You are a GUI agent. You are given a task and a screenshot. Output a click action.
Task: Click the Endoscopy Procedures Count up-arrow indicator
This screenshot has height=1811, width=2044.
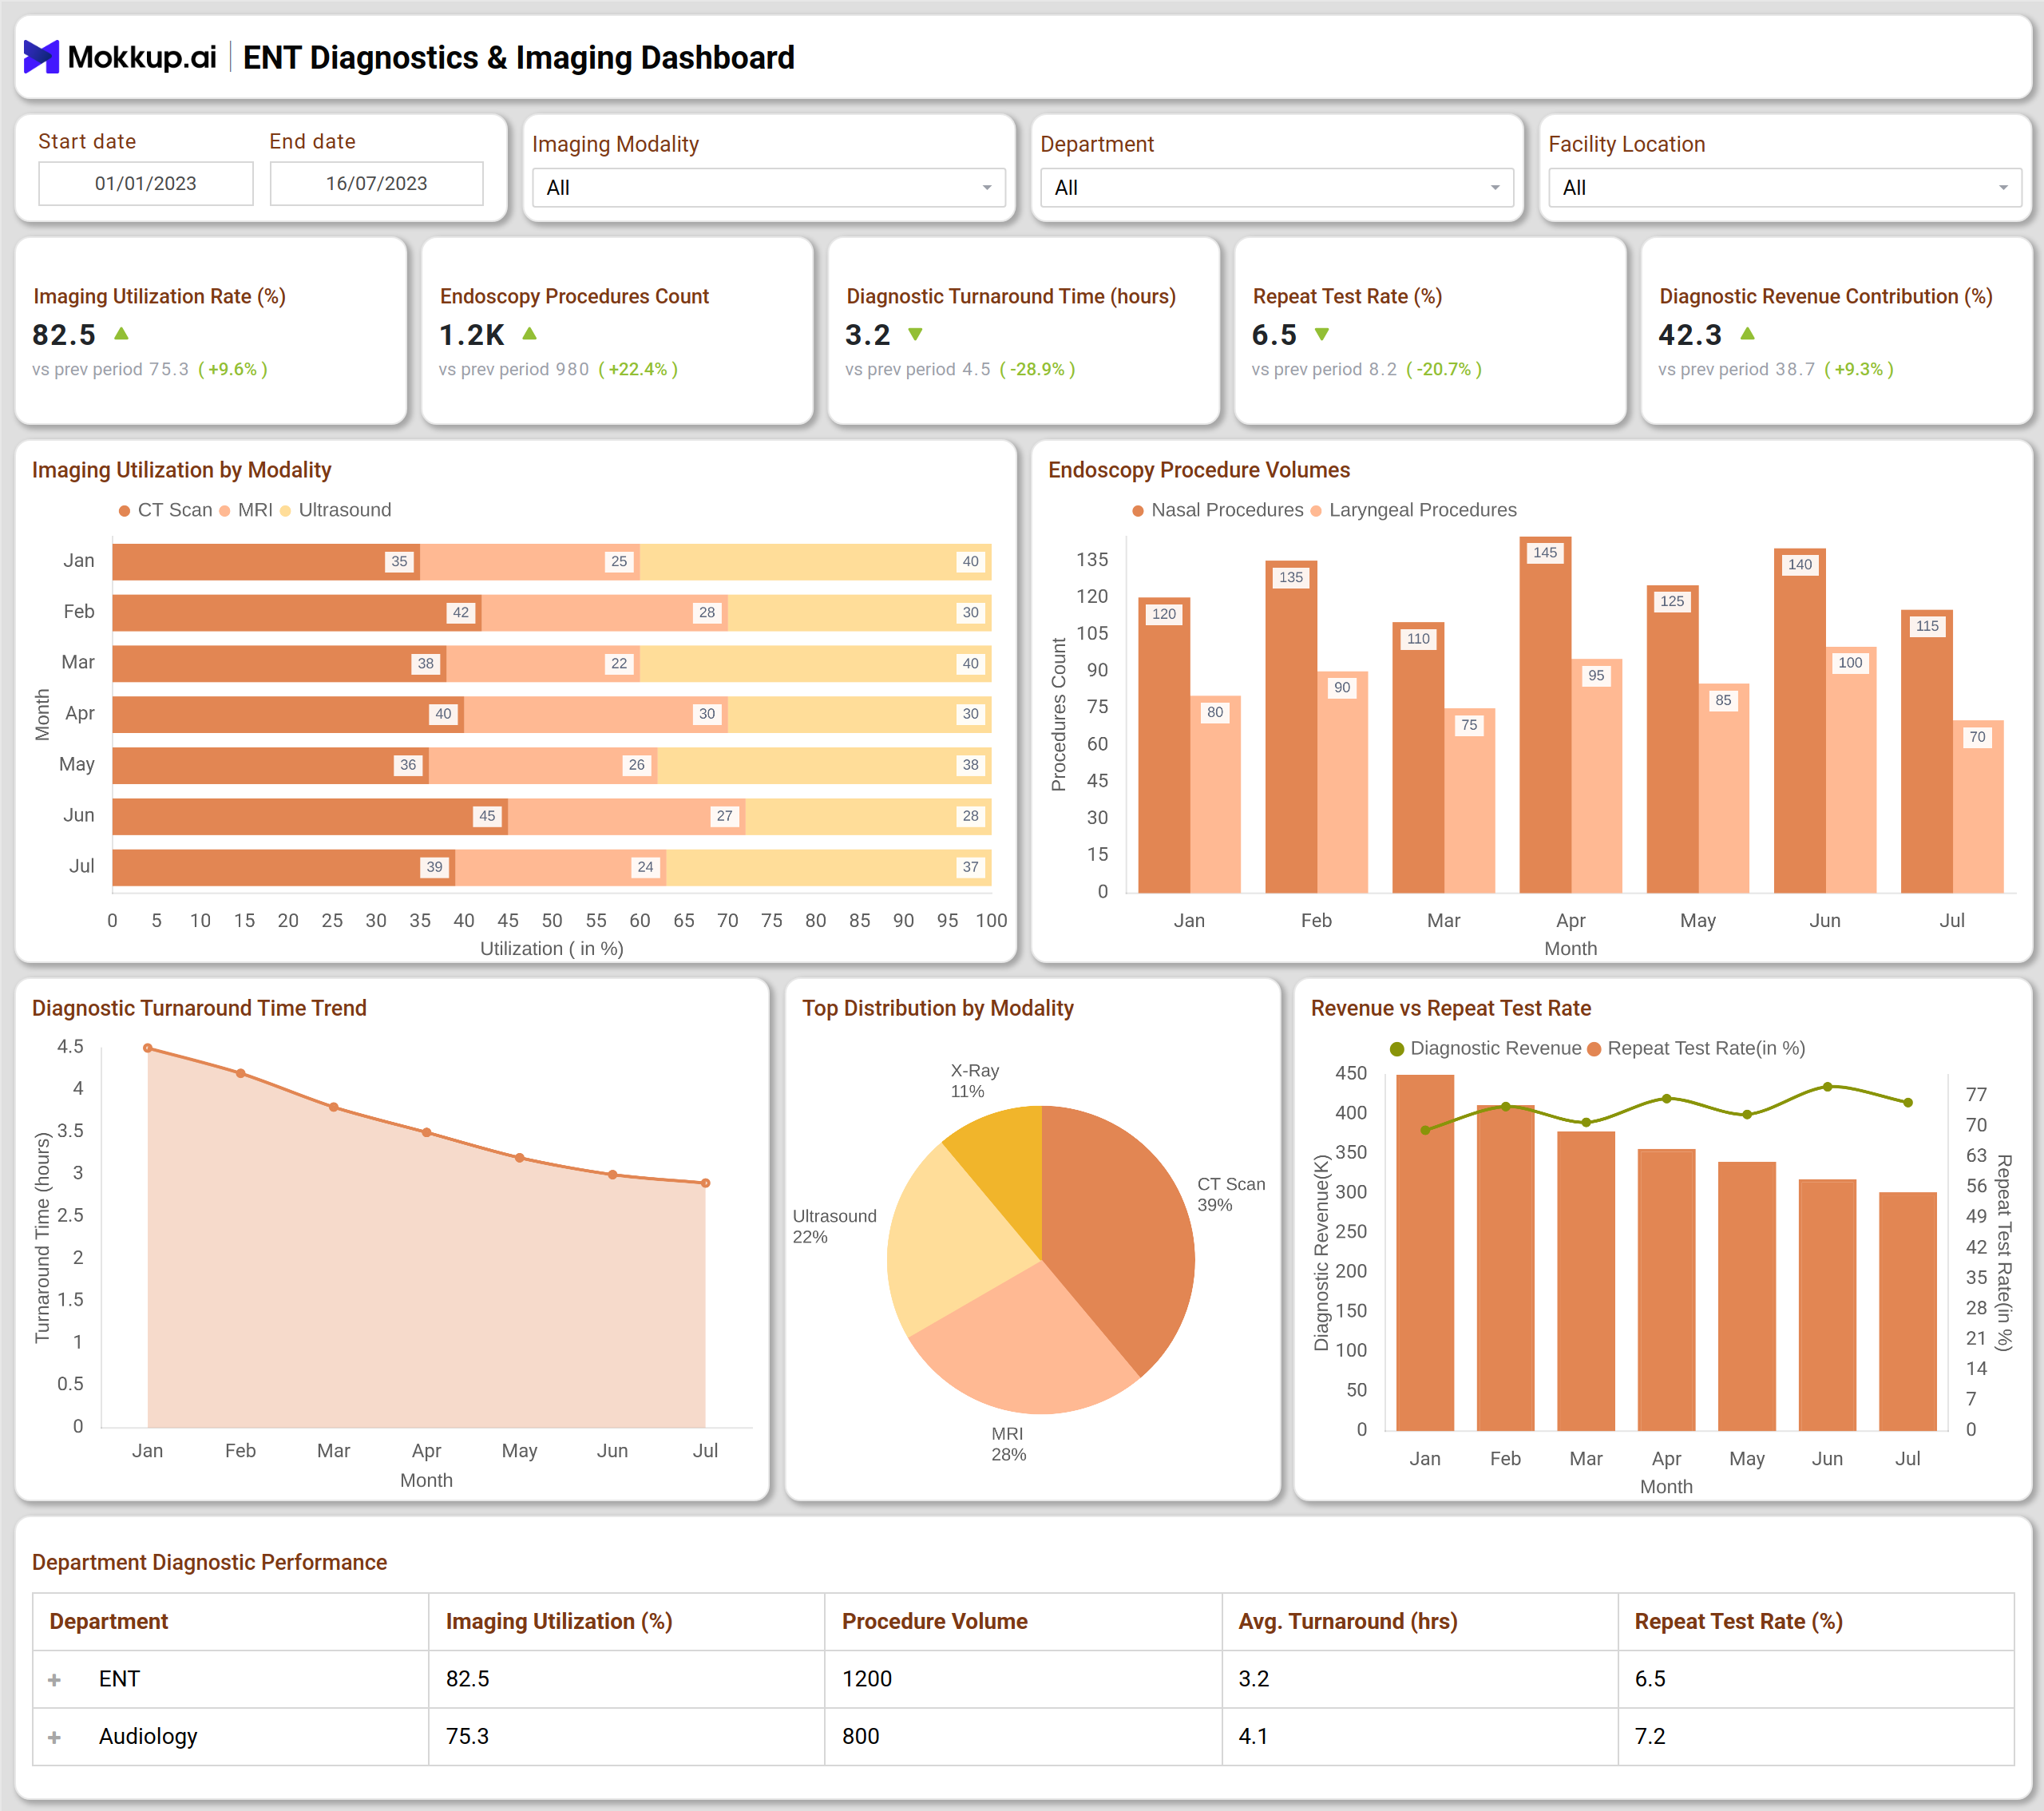pyautogui.click(x=530, y=334)
